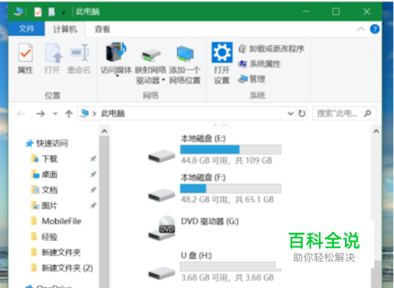394x288 pixels.
Task: Click the Rename (重命名) ribbon icon
Action: point(80,54)
